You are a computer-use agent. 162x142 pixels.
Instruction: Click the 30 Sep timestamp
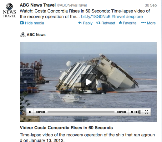151,5
